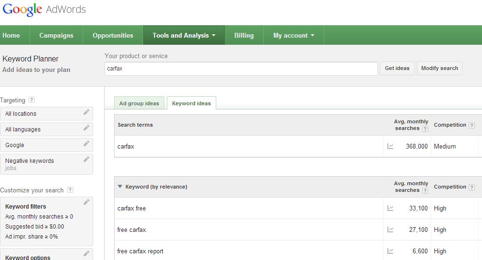Open the Billing menu item
Screen dimensions: 482x260
point(244,35)
